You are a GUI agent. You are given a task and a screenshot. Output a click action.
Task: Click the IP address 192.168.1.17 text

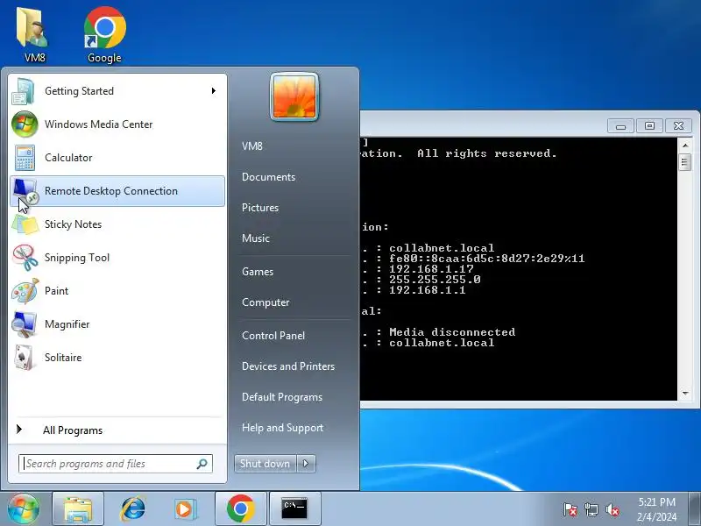click(431, 269)
